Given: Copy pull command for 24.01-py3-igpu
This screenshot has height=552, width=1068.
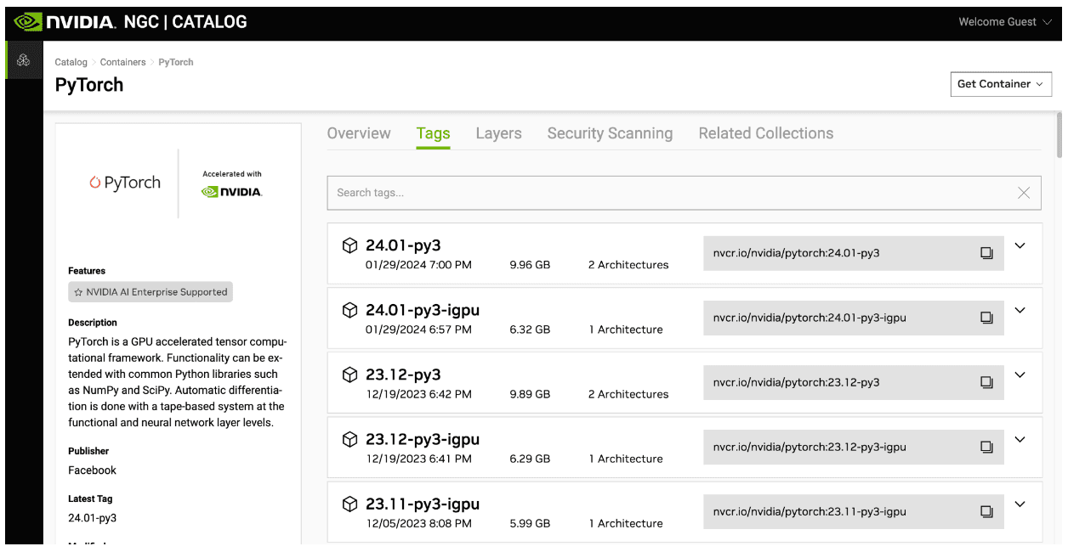Looking at the screenshot, I should 986,318.
